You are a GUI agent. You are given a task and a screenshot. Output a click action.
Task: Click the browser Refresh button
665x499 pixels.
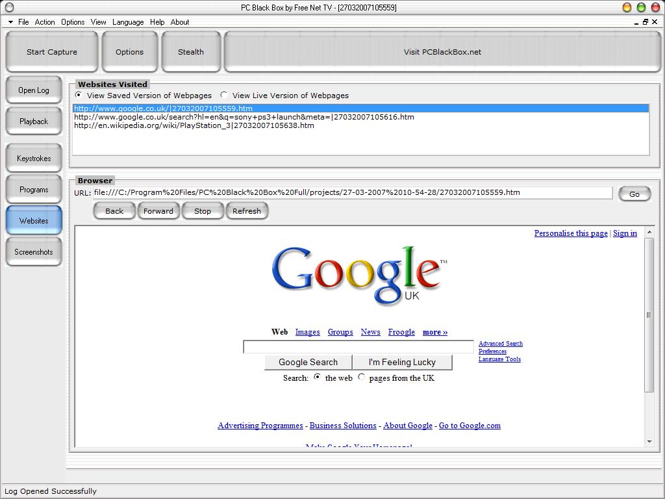(x=247, y=211)
